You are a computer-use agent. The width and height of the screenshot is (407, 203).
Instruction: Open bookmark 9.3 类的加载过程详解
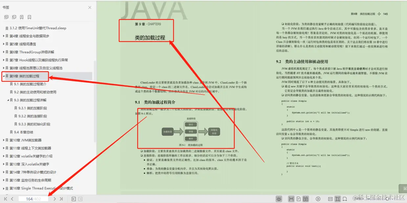[x=30, y=100]
